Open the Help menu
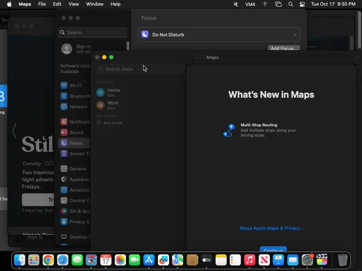The height and width of the screenshot is (271, 362). pyautogui.click(x=116, y=4)
